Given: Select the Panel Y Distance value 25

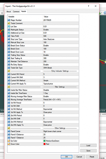Looking at the screenshot, I should click(x=61, y=138).
